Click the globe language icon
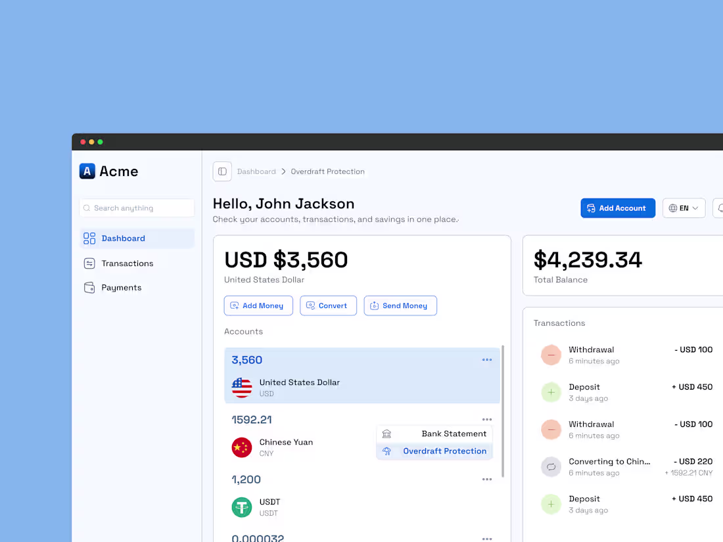Screen dimensions: 723x542 pos(673,208)
